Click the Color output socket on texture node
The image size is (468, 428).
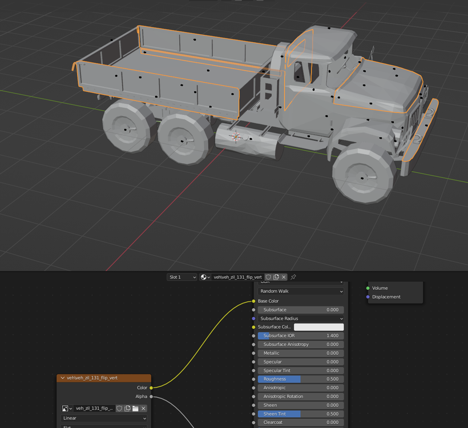151,388
